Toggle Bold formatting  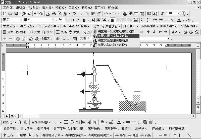[73, 20]
